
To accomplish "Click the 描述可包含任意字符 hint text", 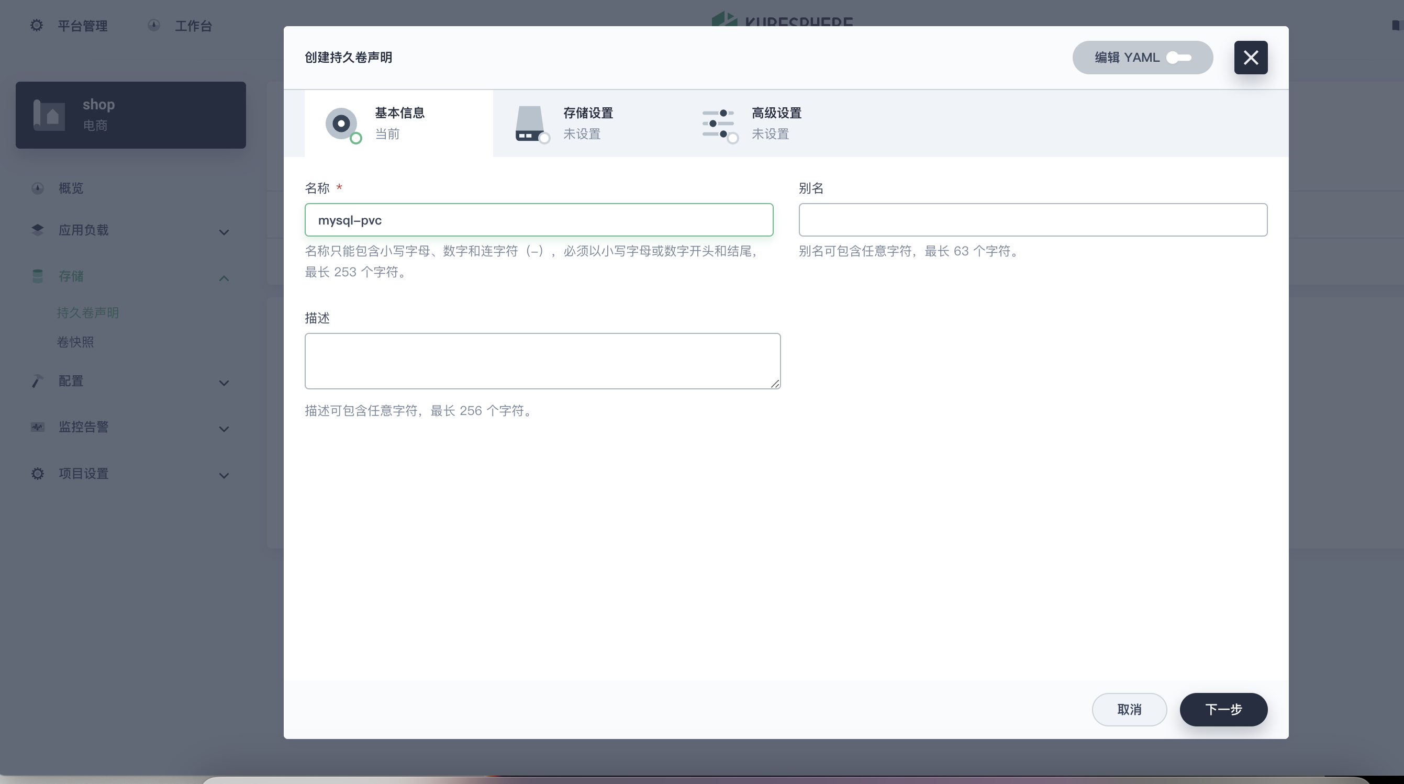I will pos(419,411).
